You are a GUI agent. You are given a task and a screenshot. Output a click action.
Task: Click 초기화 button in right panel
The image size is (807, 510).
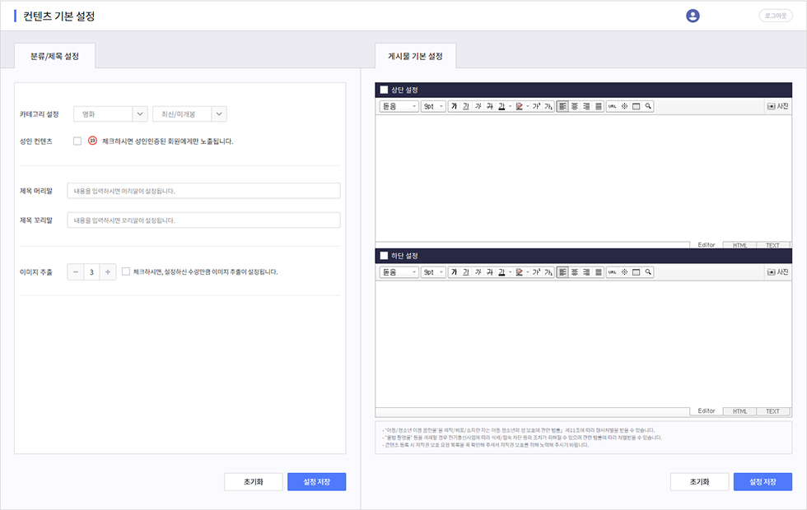coord(698,482)
